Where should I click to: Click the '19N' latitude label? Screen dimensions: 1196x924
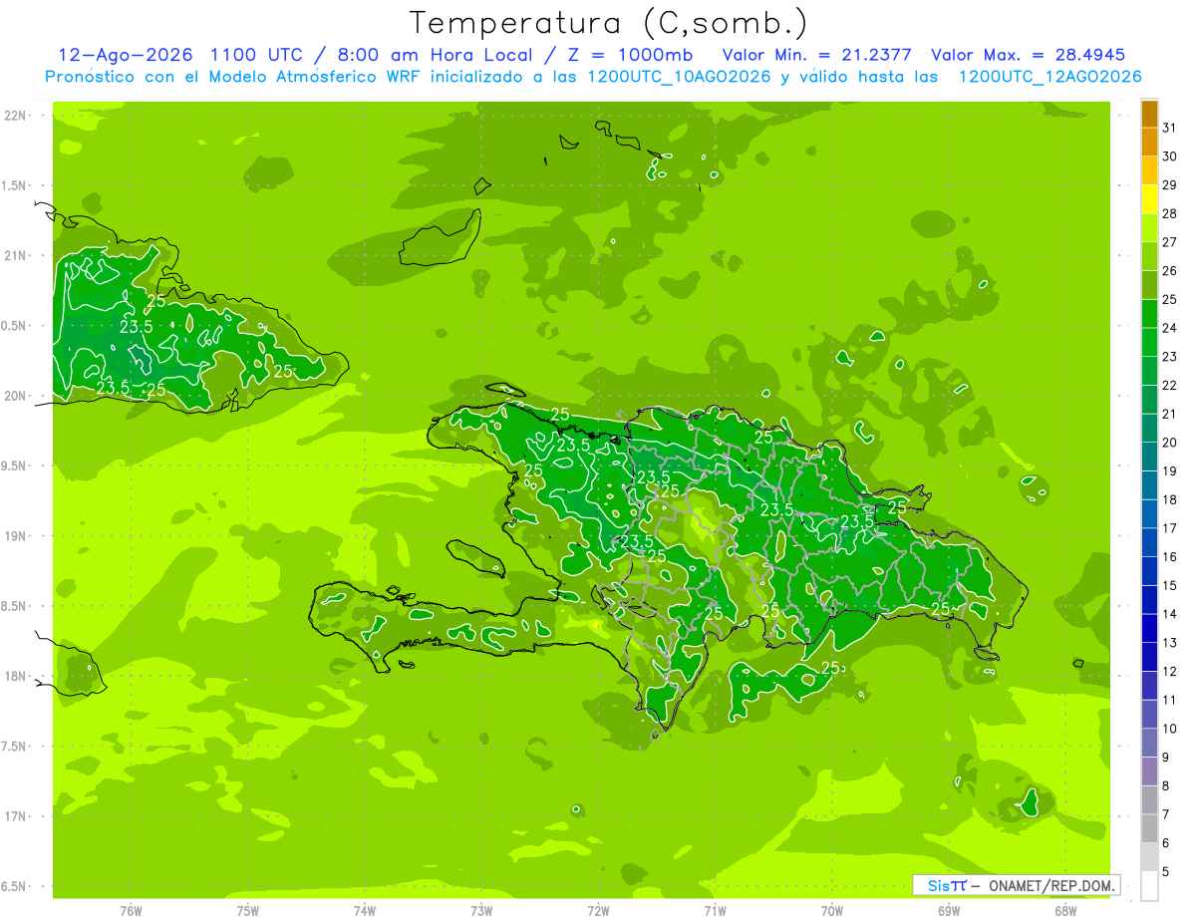17,536
